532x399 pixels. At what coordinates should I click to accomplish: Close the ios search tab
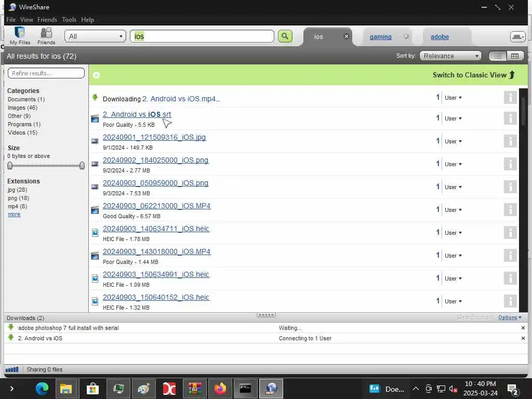tap(346, 36)
